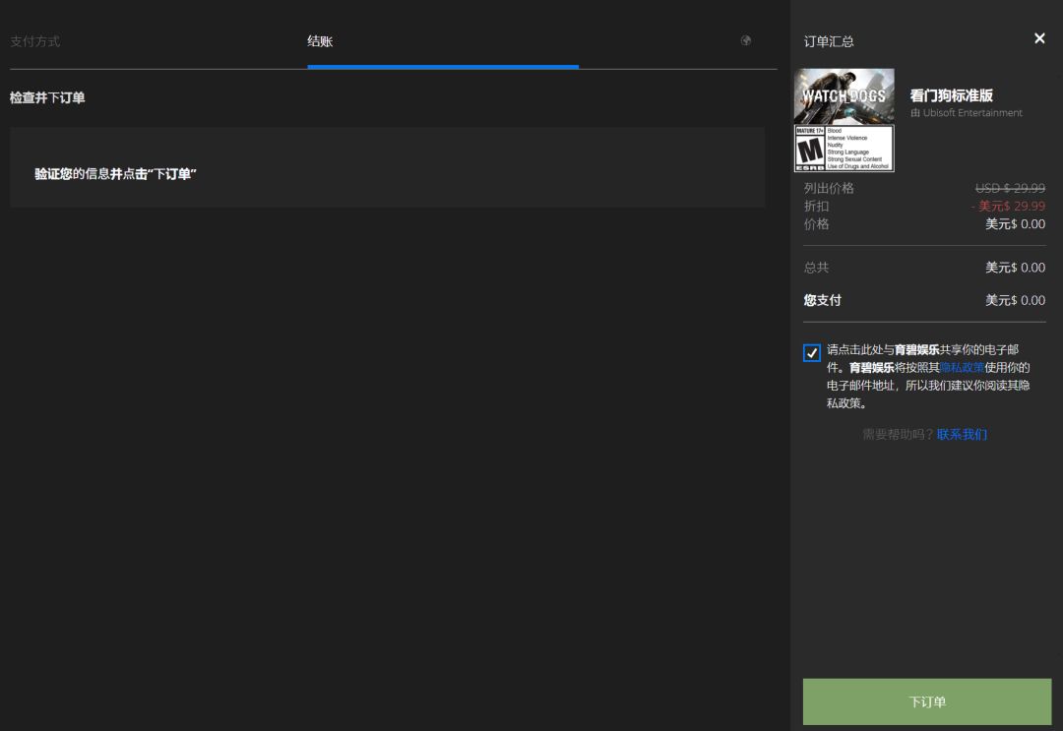Open the language selector globe icon

(x=745, y=40)
